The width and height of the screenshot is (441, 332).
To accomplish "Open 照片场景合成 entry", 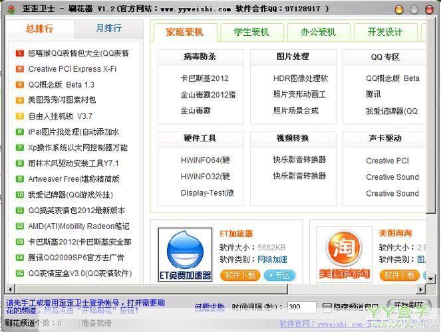I will (295, 111).
